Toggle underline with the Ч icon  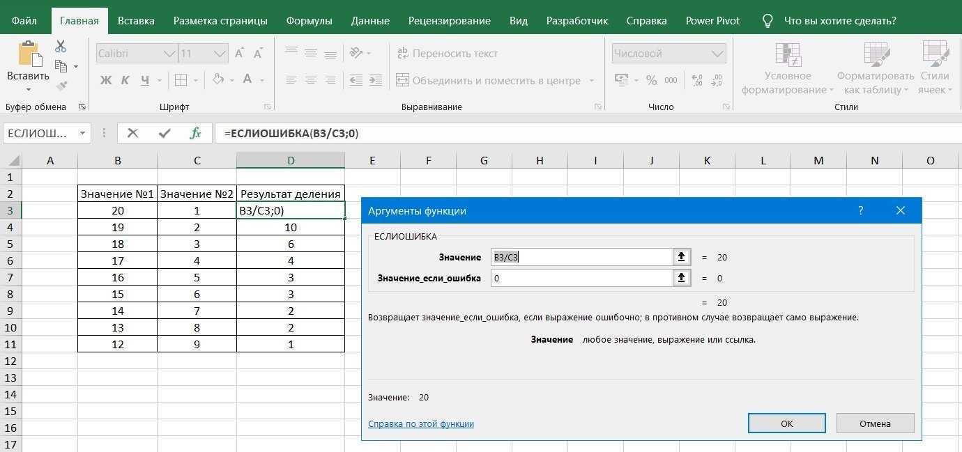144,79
